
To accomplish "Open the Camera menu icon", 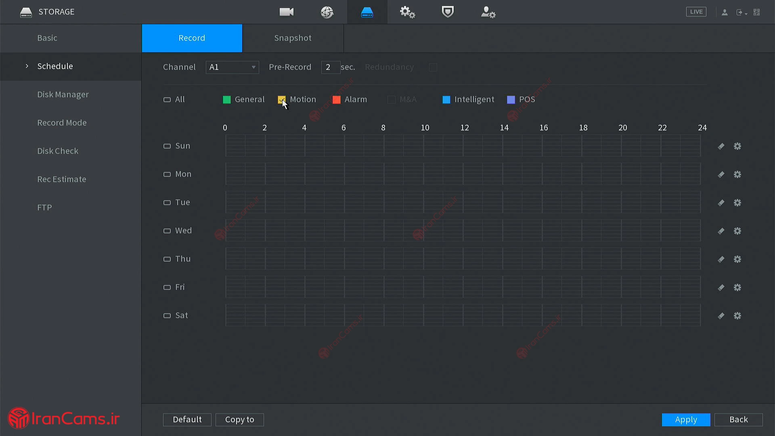I will tap(287, 12).
